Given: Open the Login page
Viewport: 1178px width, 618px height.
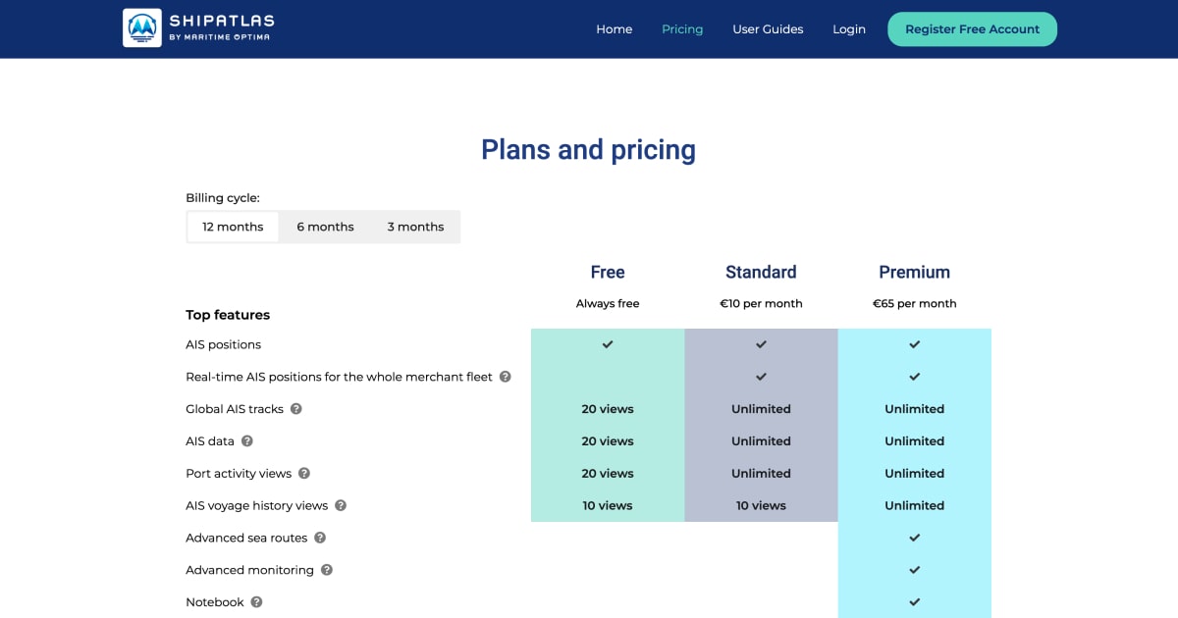Looking at the screenshot, I should 848,28.
